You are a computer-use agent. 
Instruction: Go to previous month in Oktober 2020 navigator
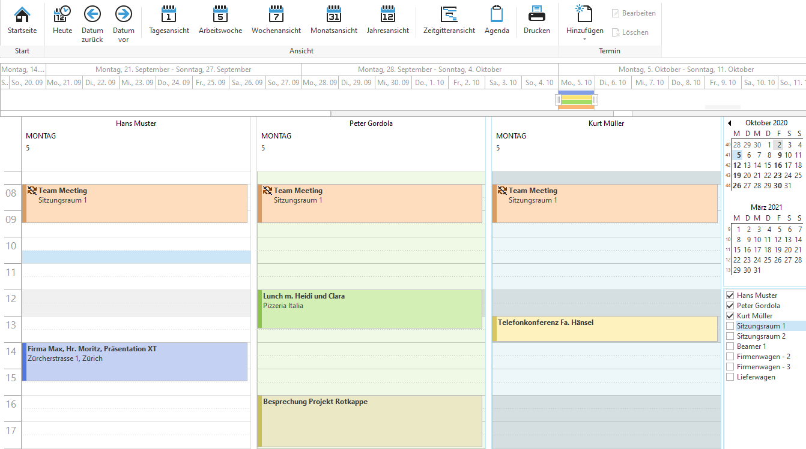click(730, 122)
